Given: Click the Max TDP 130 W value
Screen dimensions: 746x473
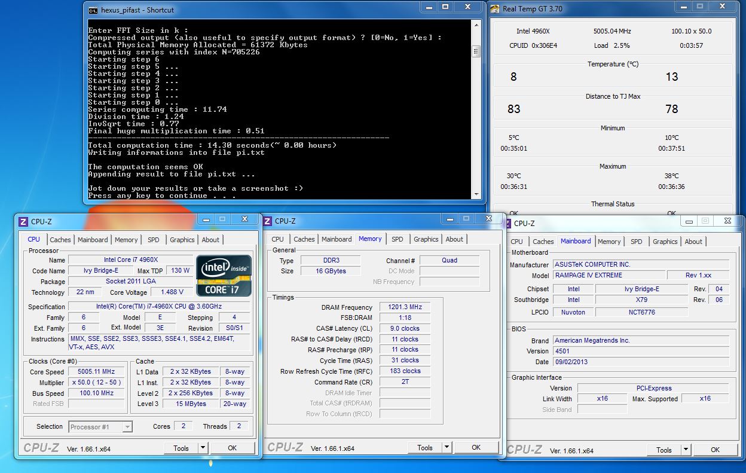Looking at the screenshot, I should tap(180, 270).
